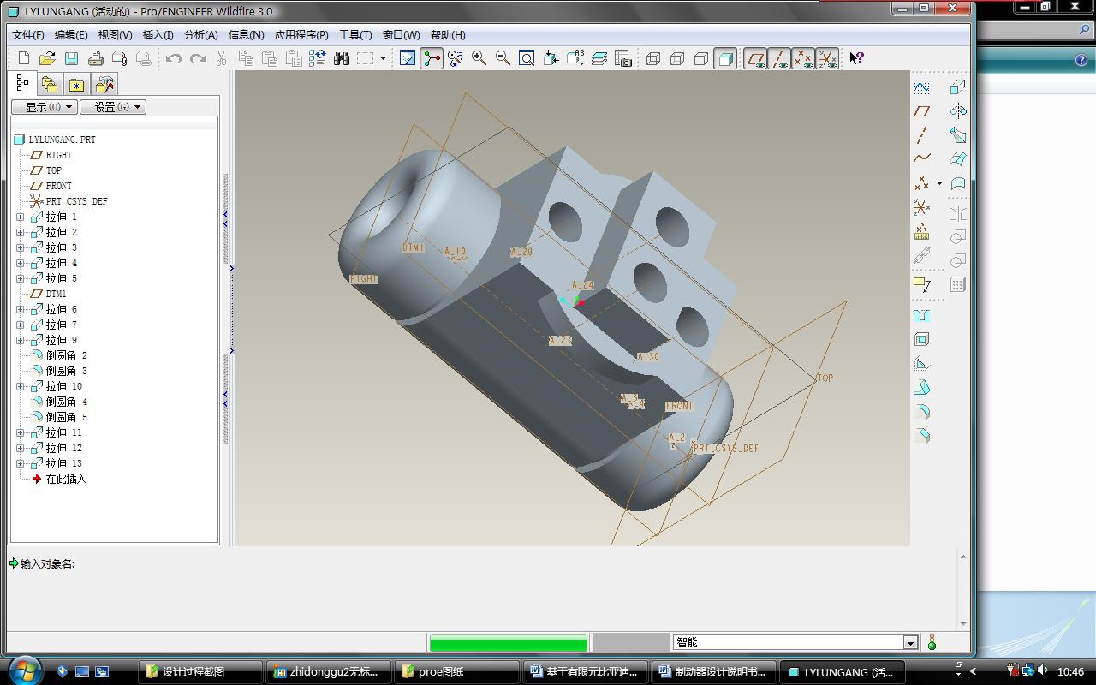Click the 设置(G) button
Viewport: 1096px width, 685px height.
click(113, 107)
